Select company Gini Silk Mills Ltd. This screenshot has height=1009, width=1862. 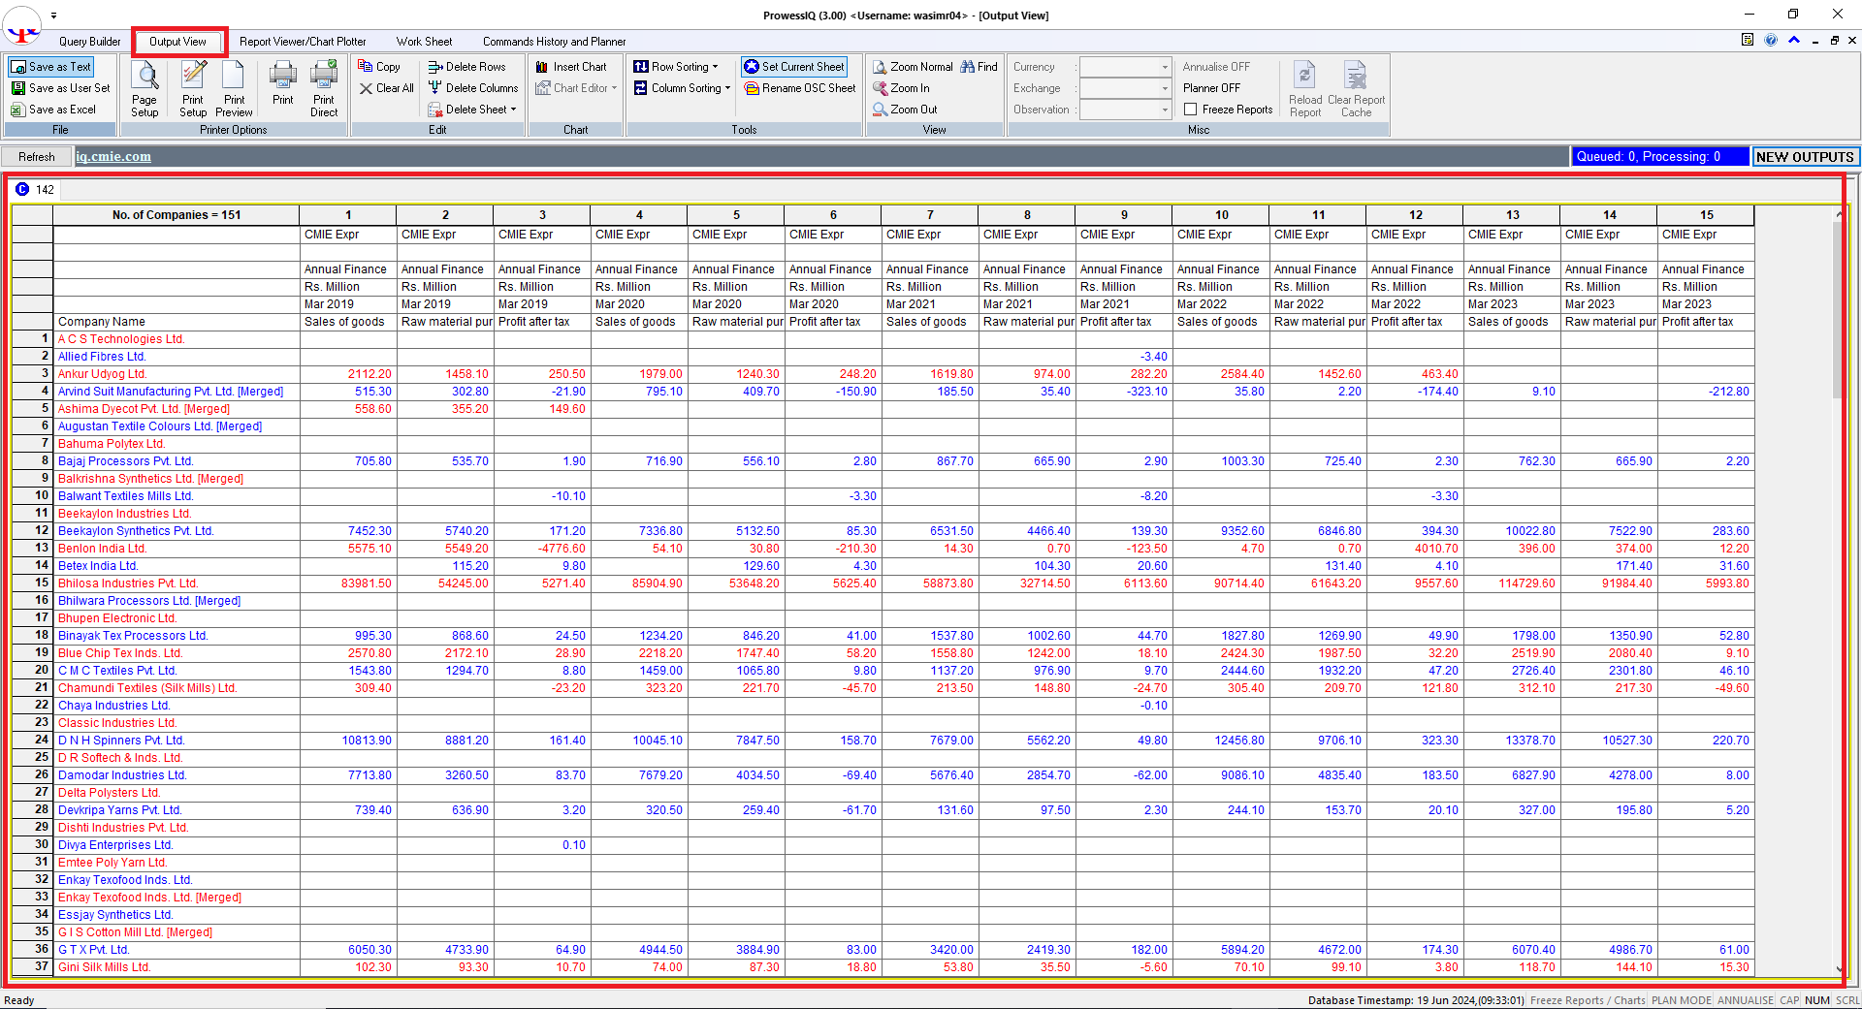pyautogui.click(x=105, y=967)
